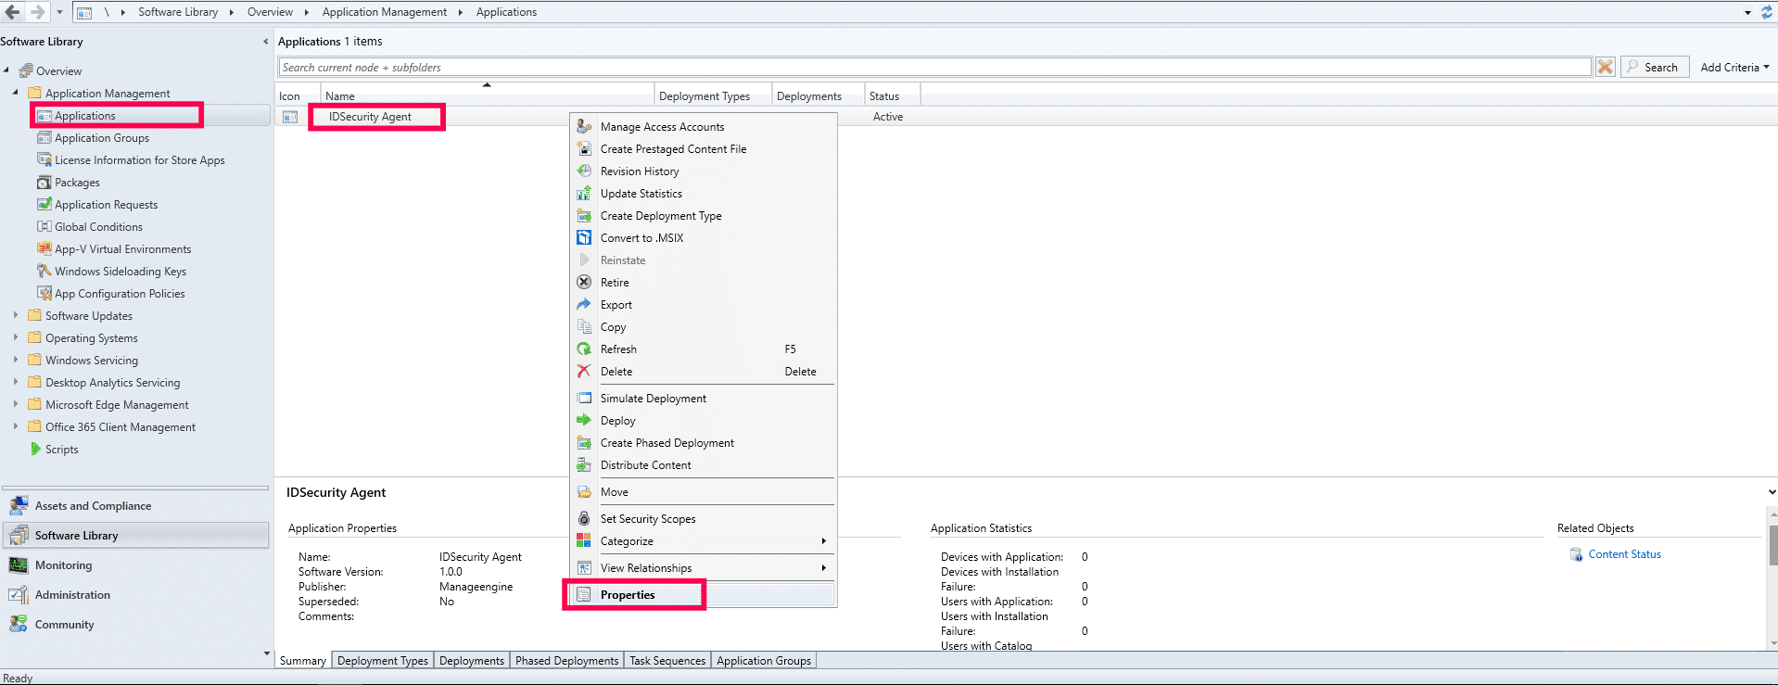
Task: Open the Task Sequences tab
Action: (x=667, y=661)
